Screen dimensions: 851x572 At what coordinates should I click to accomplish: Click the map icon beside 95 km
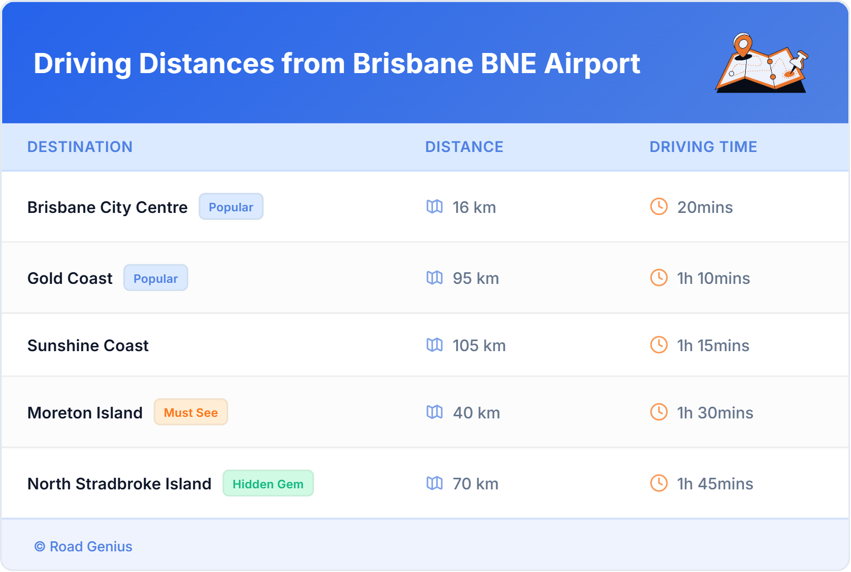coord(434,278)
